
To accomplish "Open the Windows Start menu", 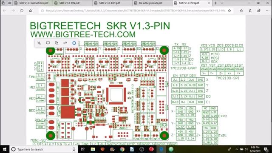I will pos(5,149).
